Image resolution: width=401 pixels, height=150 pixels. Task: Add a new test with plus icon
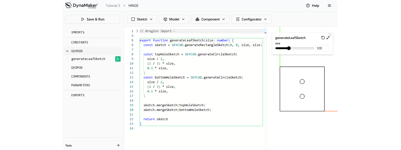pyautogui.click(x=118, y=145)
